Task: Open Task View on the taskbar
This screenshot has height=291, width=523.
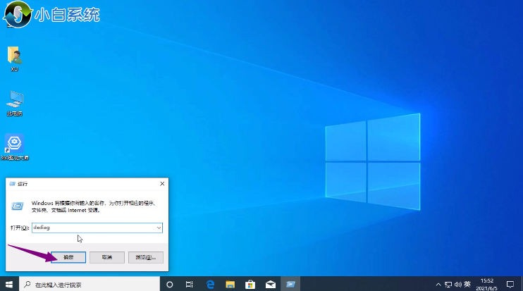Action: coord(189,284)
